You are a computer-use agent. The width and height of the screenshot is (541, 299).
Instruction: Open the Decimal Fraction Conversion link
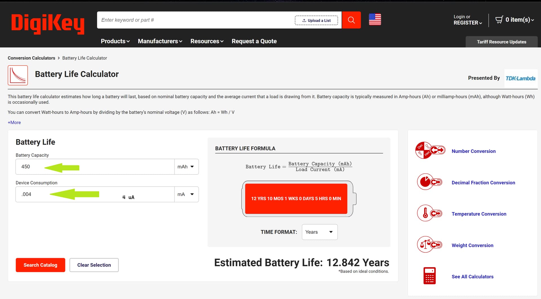click(483, 183)
